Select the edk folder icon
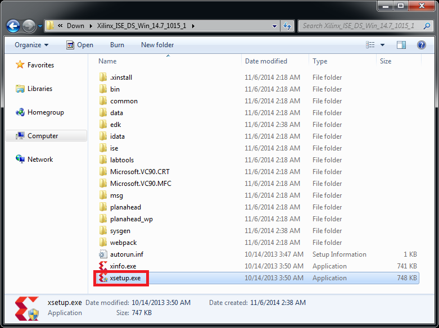Viewport: 439px width, 328px height. 103,124
